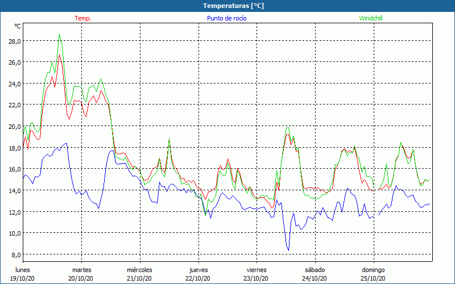Click the 18,0 y-axis value
The image size is (455, 284).
[15, 148]
